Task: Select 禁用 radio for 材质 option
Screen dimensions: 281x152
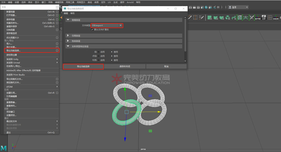Action: 112,60
